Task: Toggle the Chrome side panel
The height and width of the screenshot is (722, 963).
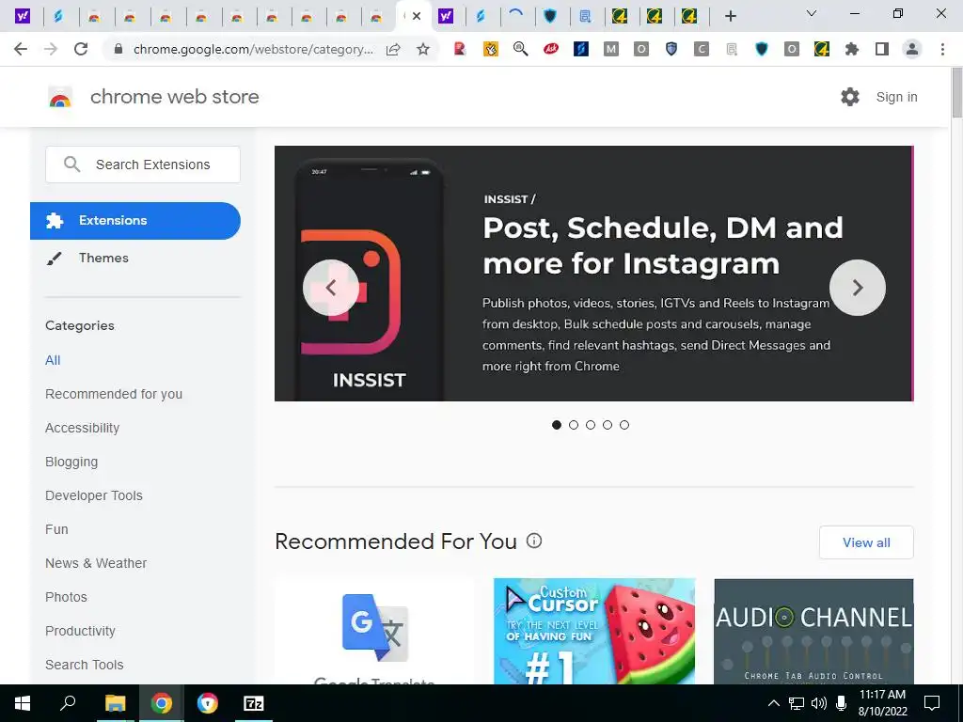Action: 881,49
